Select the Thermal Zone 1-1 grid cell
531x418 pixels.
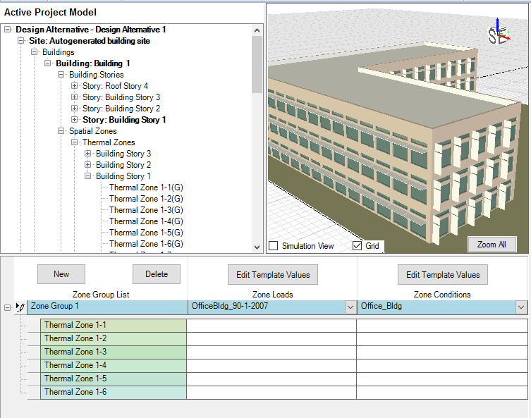[x=114, y=325]
